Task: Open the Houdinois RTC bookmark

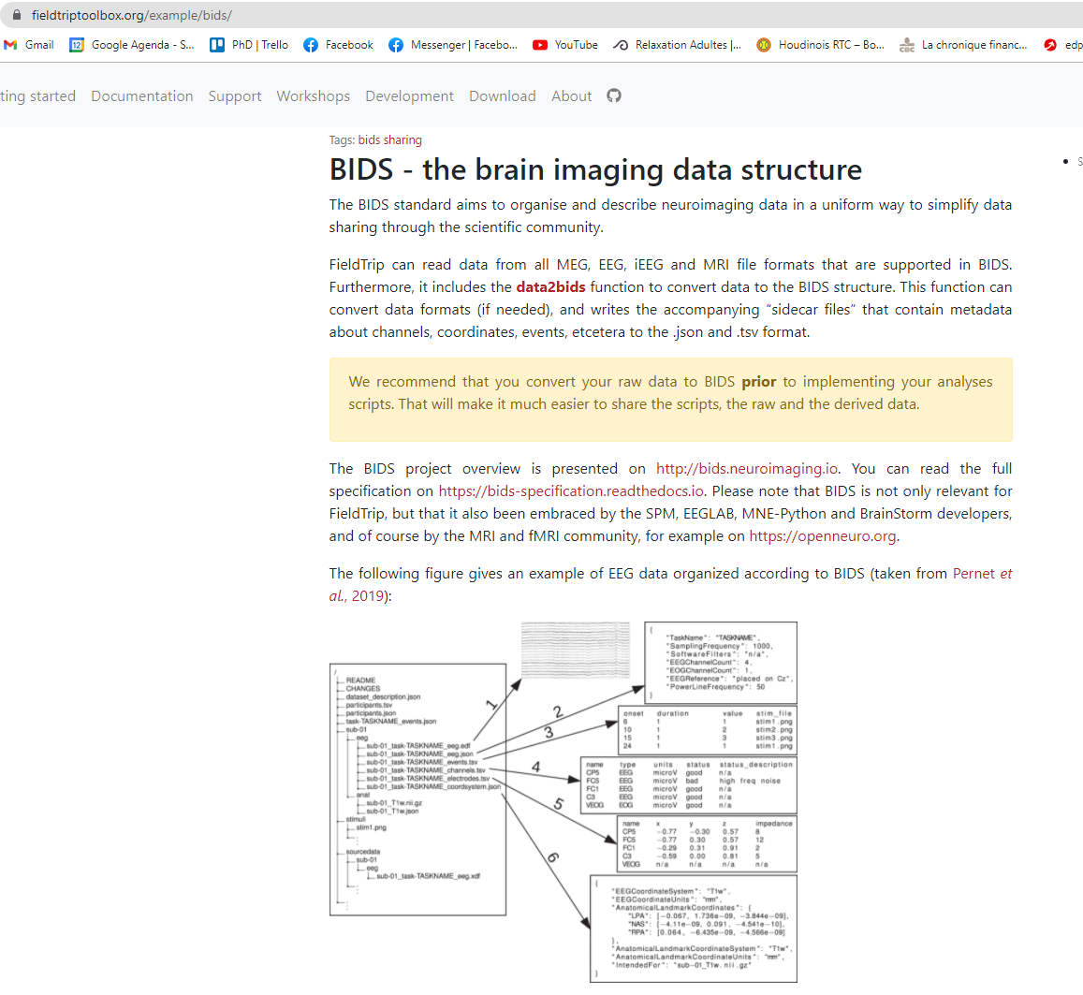Action: click(x=819, y=44)
